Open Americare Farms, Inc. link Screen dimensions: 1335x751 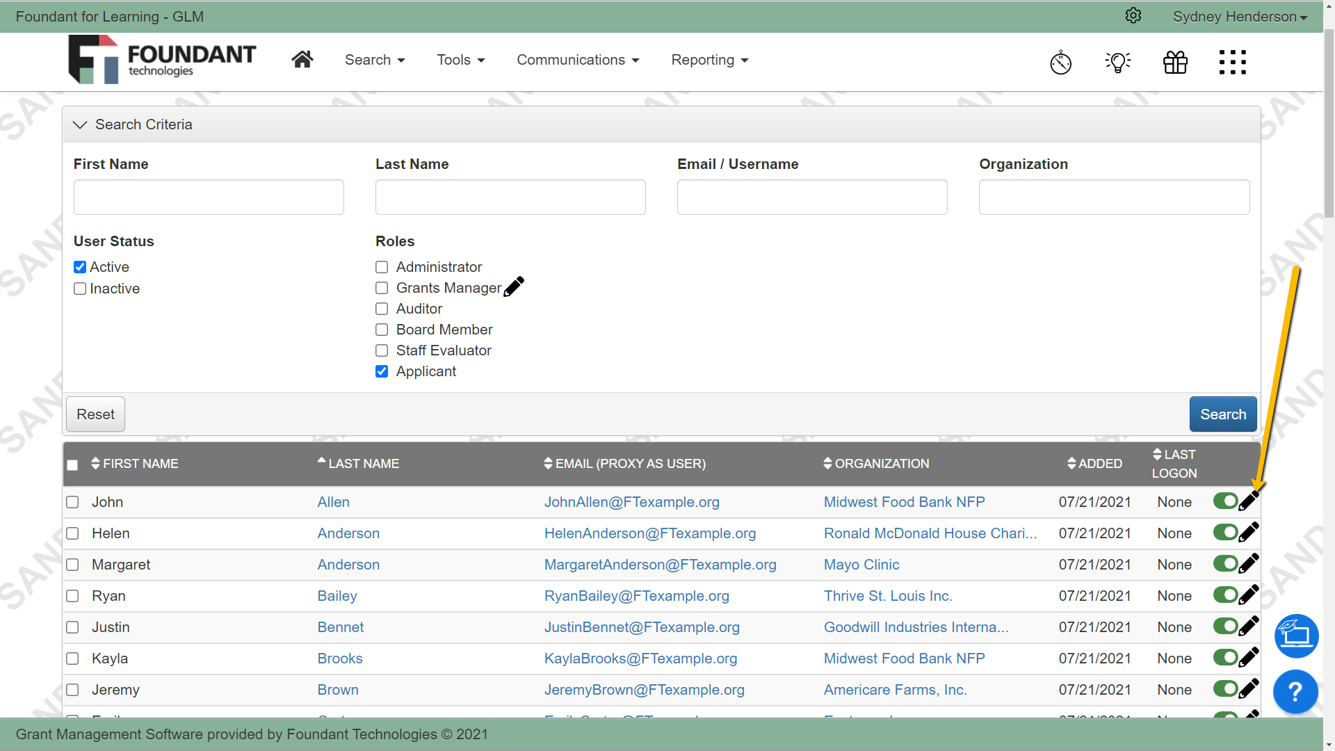point(895,690)
